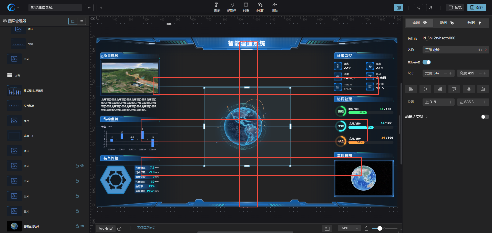Enable the 滤镜 / 变换 toggle

[485, 117]
